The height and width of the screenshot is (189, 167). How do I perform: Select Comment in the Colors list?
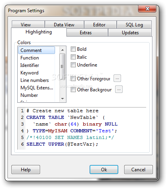(37, 50)
